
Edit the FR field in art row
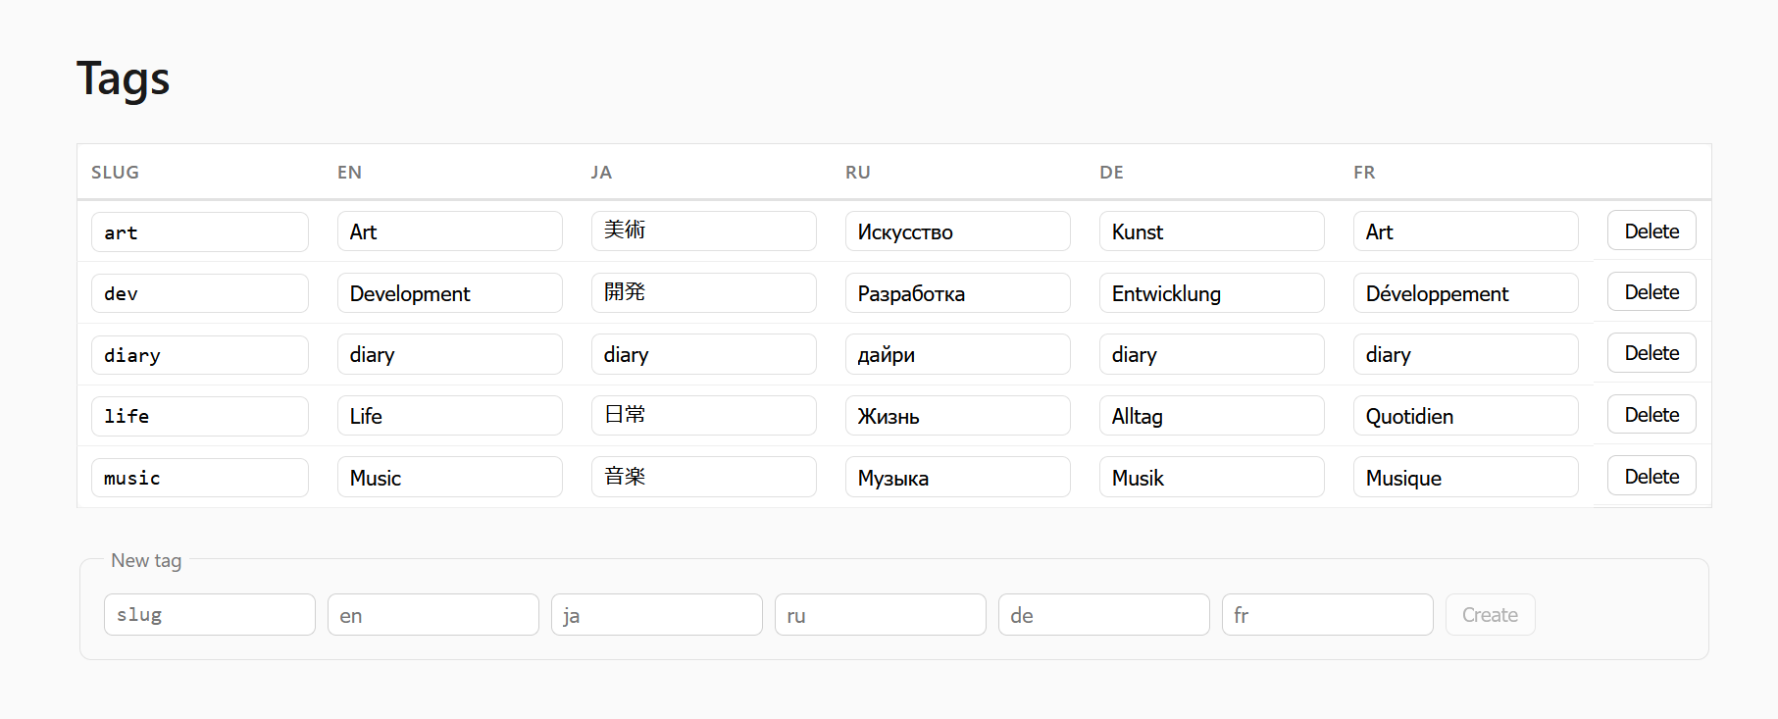1466,231
